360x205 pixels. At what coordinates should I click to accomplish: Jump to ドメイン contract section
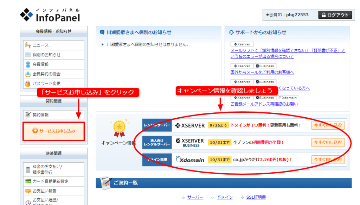[224, 198]
